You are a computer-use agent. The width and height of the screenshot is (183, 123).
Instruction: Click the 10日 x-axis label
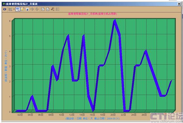(61, 115)
